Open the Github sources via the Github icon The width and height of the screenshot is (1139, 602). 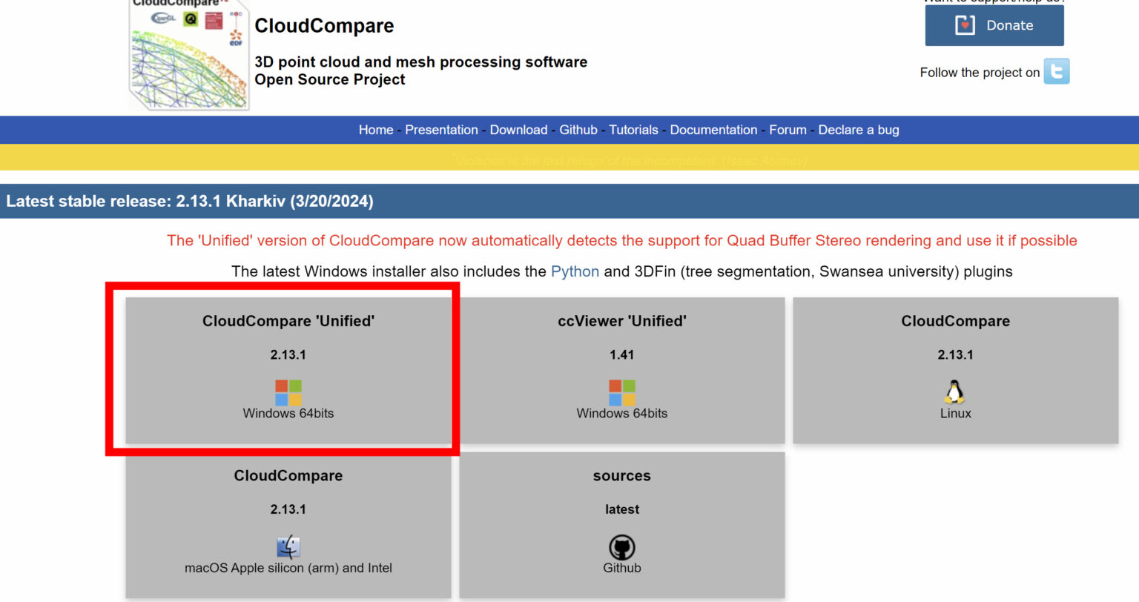[x=622, y=546]
